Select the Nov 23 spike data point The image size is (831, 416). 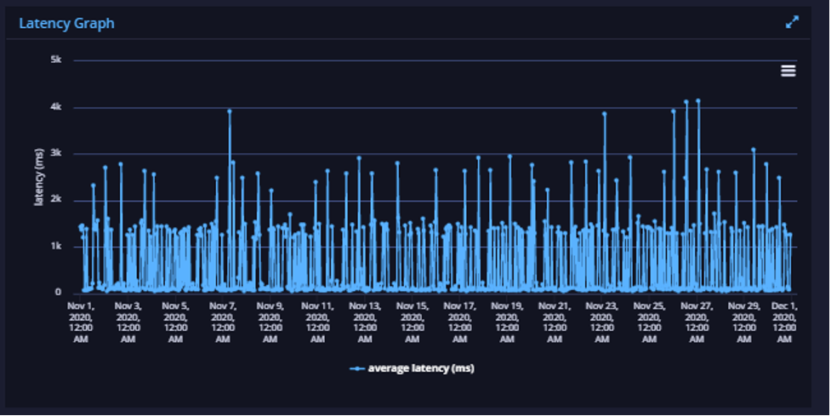tap(604, 113)
